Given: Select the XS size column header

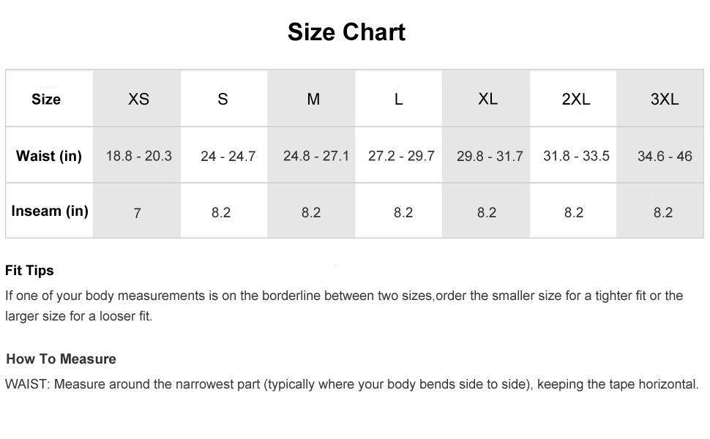Looking at the screenshot, I should tap(138, 99).
